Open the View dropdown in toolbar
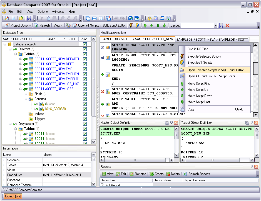Viewport: 261px width, 201px height. tap(58, 25)
